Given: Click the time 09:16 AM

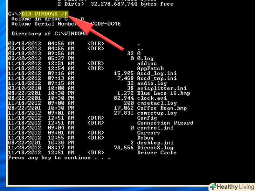Looking at the screenshot, I should (61, 73).
